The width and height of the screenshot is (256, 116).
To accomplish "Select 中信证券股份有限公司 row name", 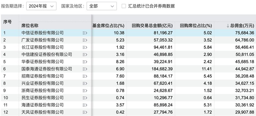I will 42,33.
